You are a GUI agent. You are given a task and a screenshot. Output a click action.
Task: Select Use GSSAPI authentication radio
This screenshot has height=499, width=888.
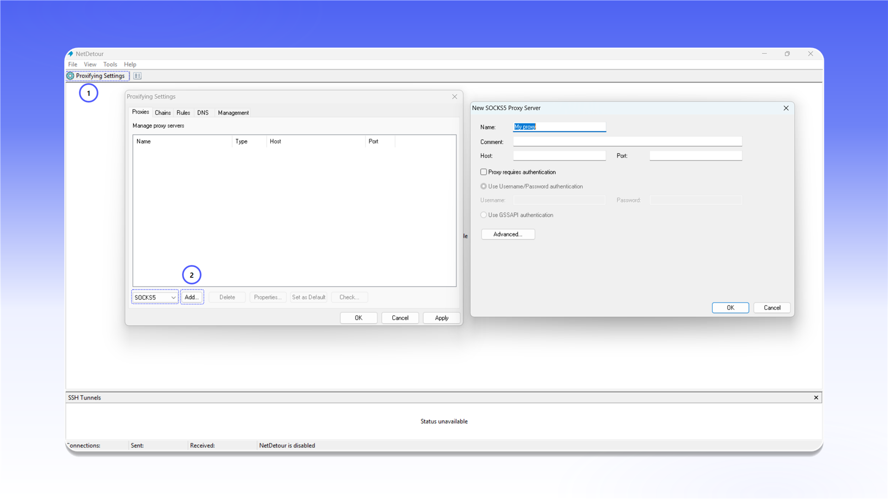pyautogui.click(x=483, y=215)
